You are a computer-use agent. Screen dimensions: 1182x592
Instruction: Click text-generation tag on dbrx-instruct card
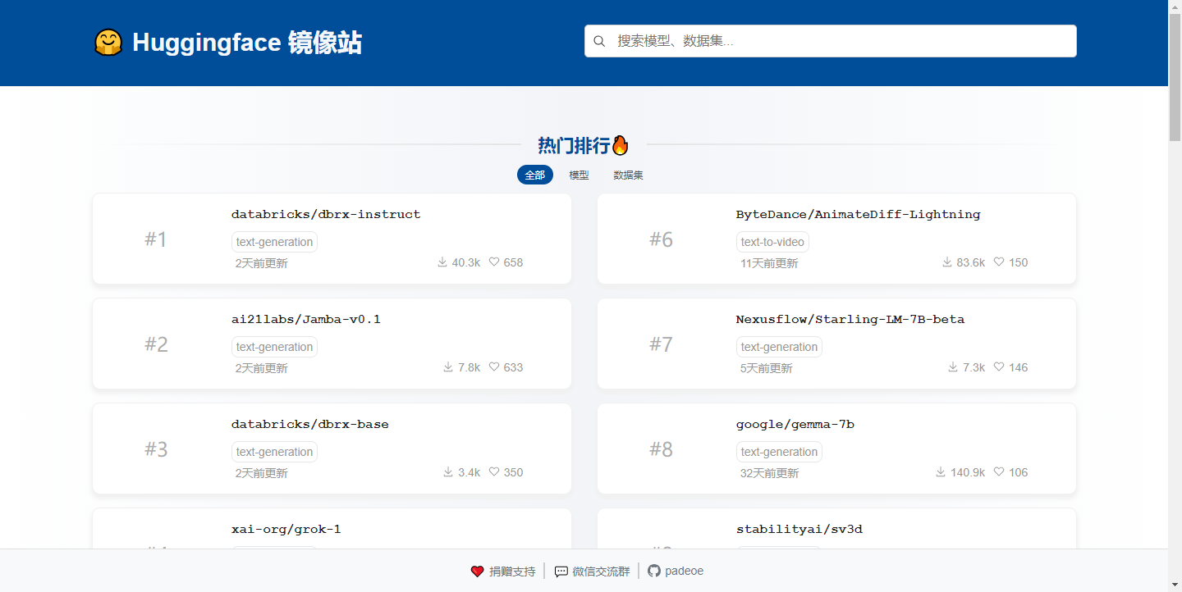coord(274,242)
